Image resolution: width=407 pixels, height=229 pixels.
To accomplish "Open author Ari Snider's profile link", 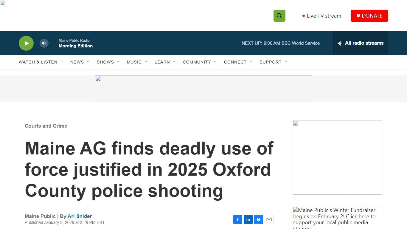I will pyautogui.click(x=80, y=216).
